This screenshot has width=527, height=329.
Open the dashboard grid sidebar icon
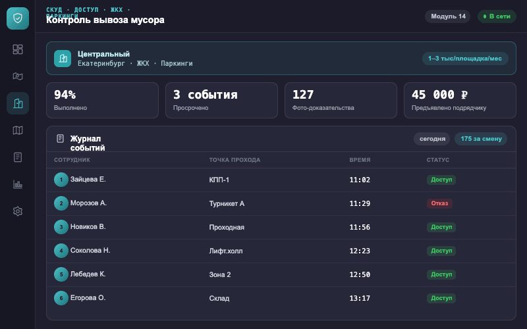click(x=18, y=49)
